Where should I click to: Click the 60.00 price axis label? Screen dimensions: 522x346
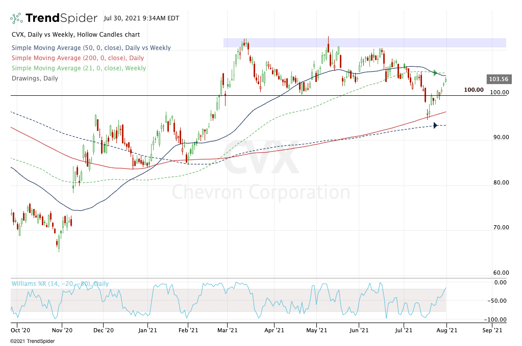(501, 273)
